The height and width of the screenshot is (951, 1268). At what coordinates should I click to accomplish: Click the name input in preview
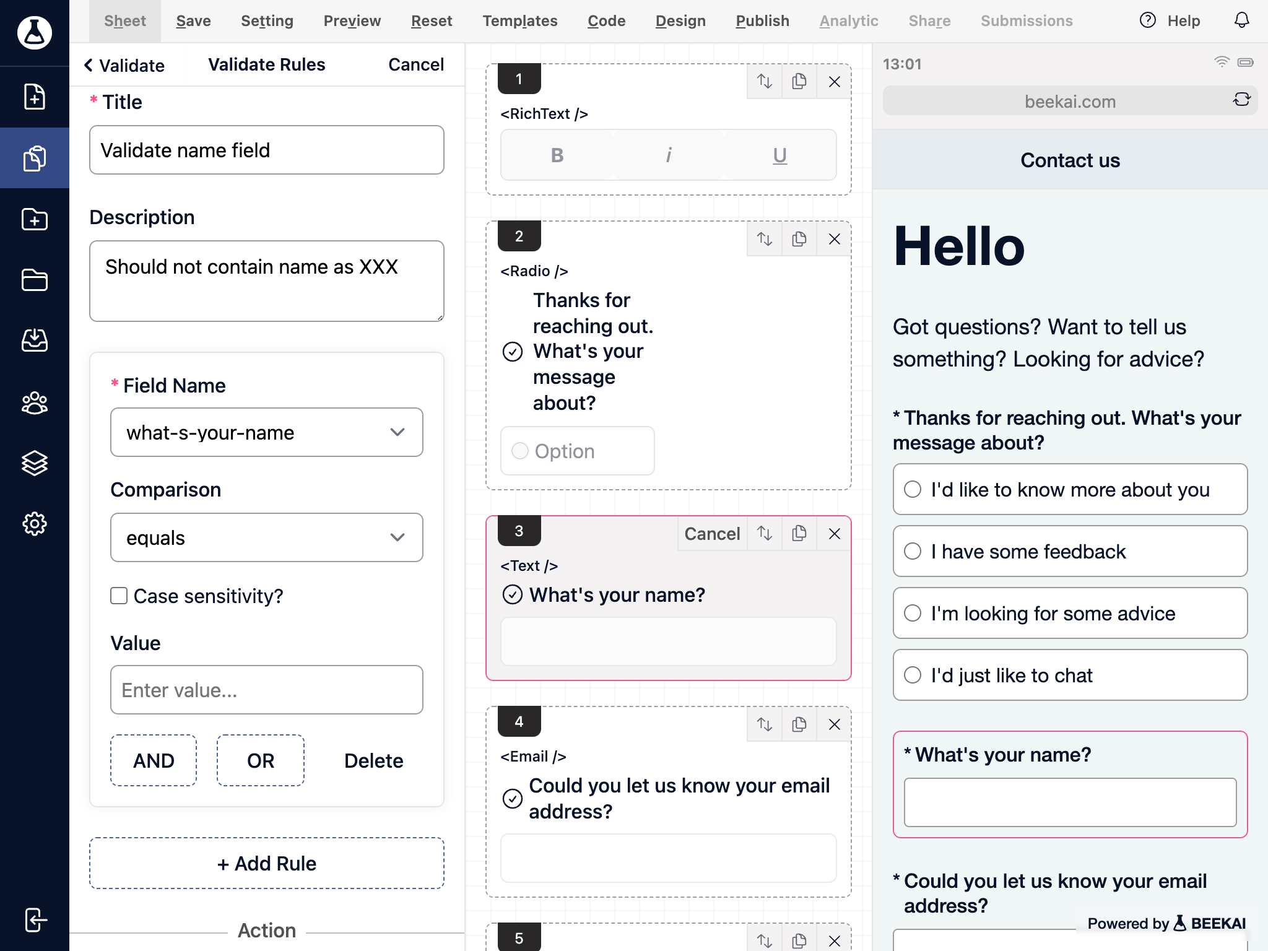click(x=1070, y=802)
